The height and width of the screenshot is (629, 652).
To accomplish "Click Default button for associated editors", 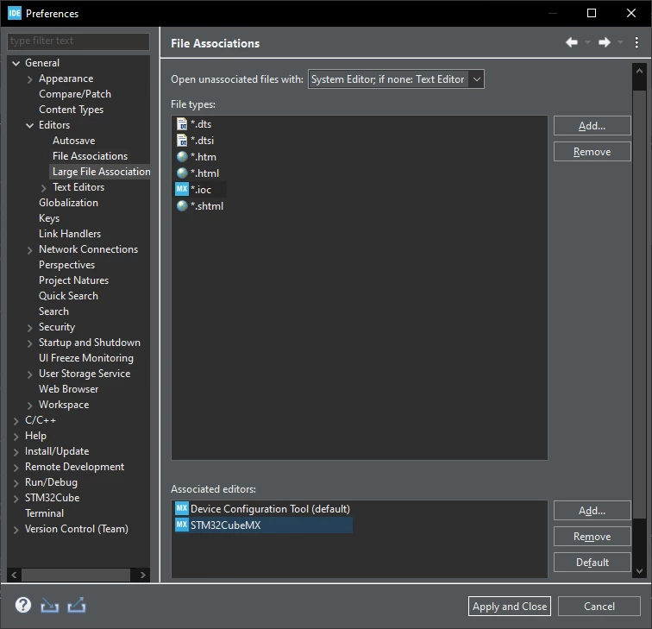I will pyautogui.click(x=592, y=563).
